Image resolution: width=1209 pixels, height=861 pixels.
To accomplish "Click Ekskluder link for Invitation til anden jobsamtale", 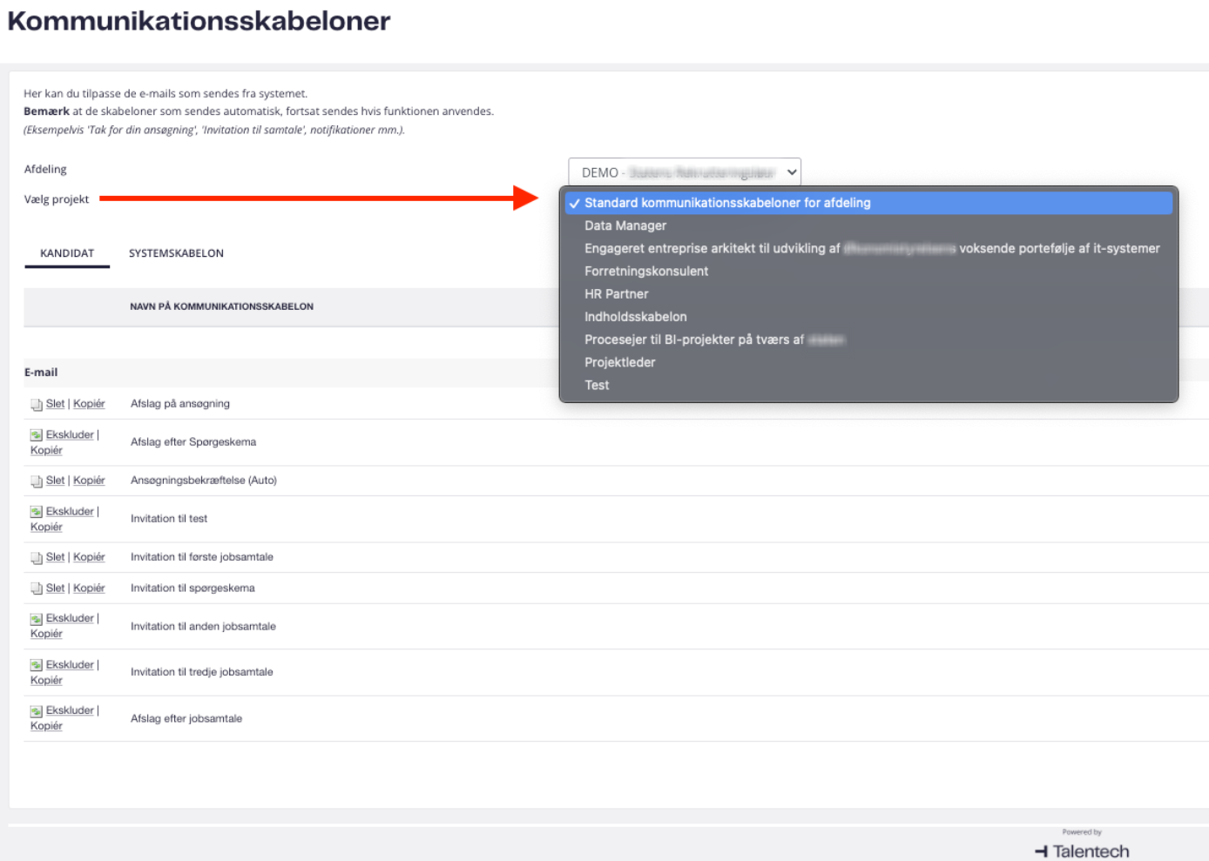I will (70, 618).
